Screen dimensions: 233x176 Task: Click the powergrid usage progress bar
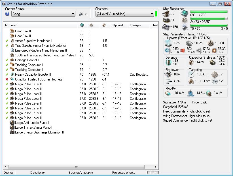(209, 19)
